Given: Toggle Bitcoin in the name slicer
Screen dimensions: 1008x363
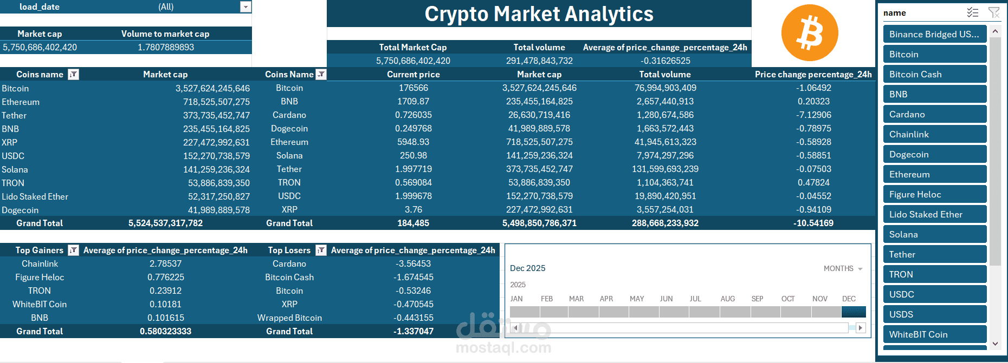Looking at the screenshot, I should click(935, 54).
